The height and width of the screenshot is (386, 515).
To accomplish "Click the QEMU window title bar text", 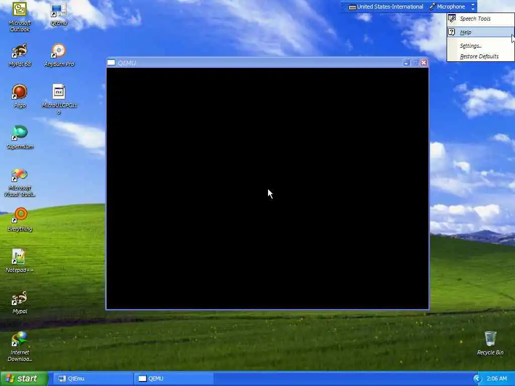I will pos(127,63).
